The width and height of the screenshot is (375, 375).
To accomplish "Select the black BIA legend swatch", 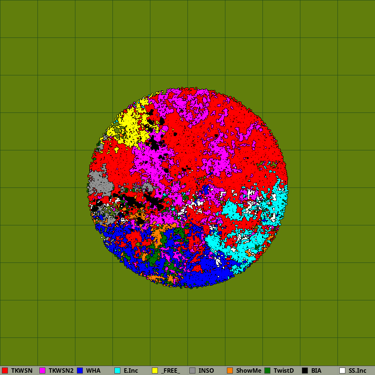I will point(305,370).
